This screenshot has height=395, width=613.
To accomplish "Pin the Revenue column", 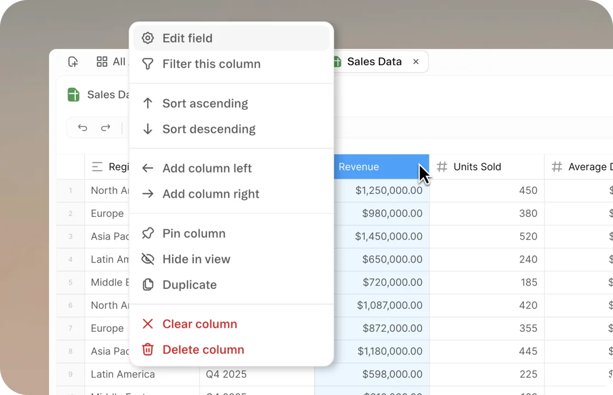I will tap(193, 233).
